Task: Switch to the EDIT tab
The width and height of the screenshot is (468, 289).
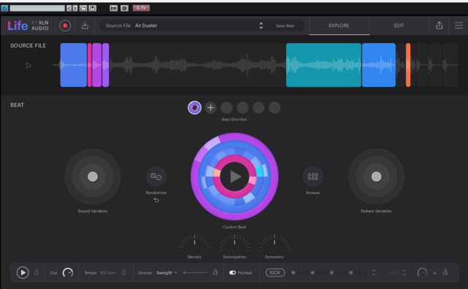Action: click(399, 26)
